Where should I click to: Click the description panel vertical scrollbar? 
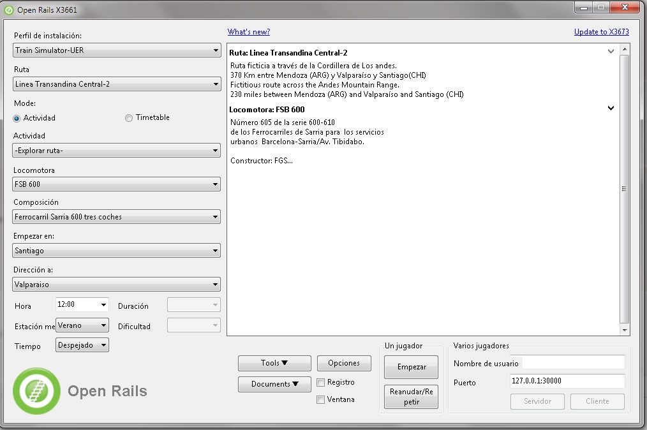[x=624, y=189]
